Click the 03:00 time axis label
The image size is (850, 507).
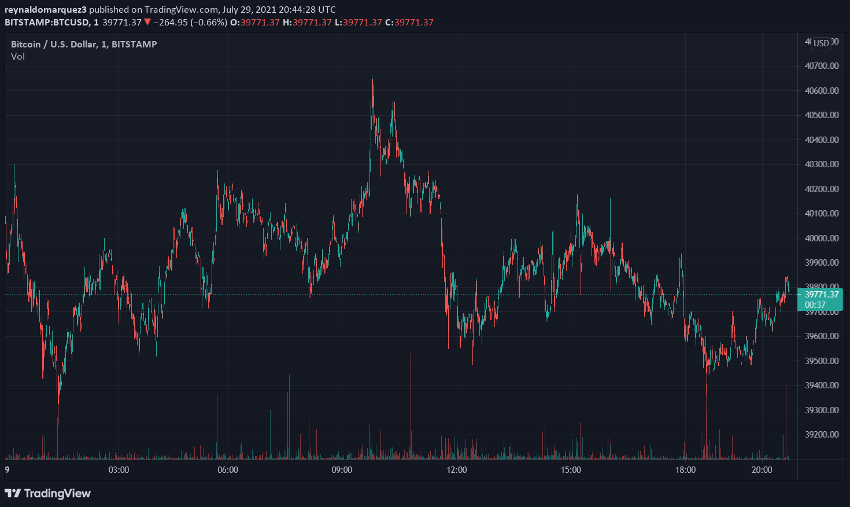click(x=119, y=470)
